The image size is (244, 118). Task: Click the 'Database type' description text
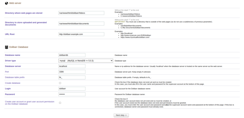click(x=121, y=61)
